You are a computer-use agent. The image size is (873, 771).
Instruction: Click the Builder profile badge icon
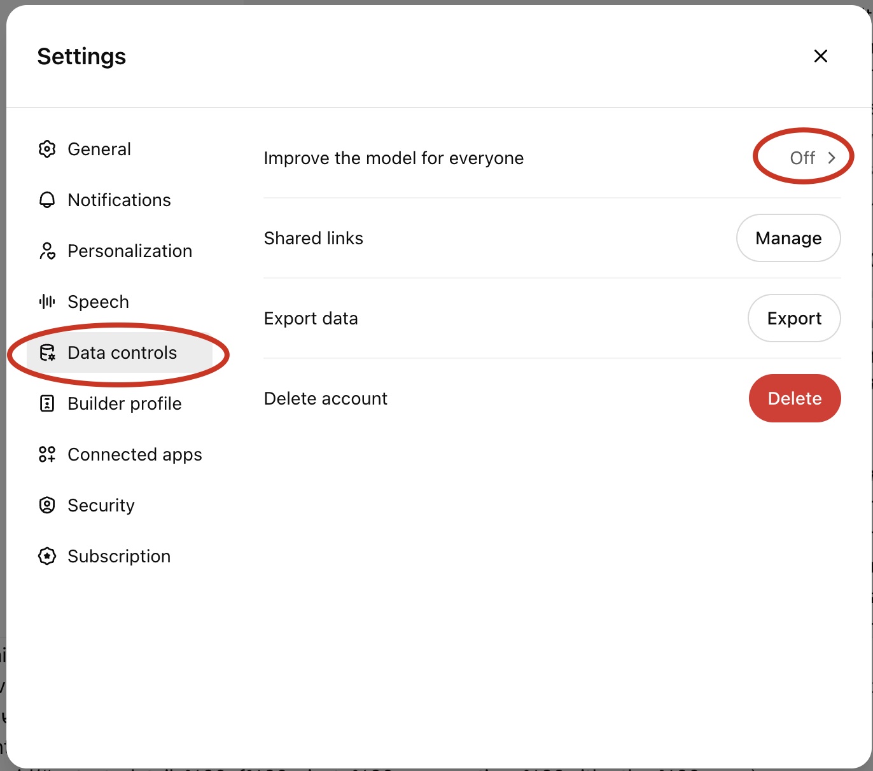[47, 403]
